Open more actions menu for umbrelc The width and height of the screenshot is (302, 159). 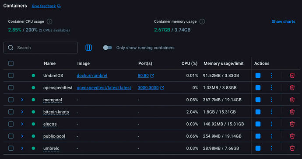pos(271,148)
